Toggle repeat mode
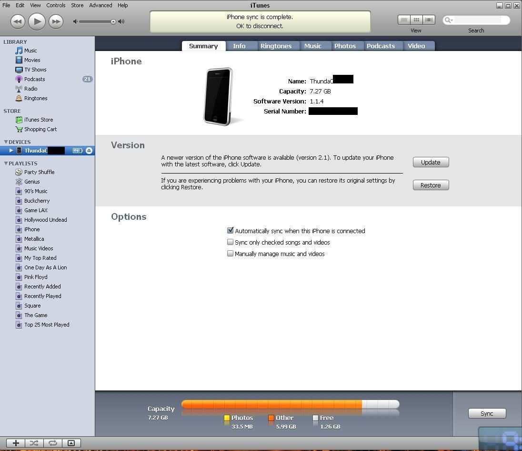 tap(52, 443)
